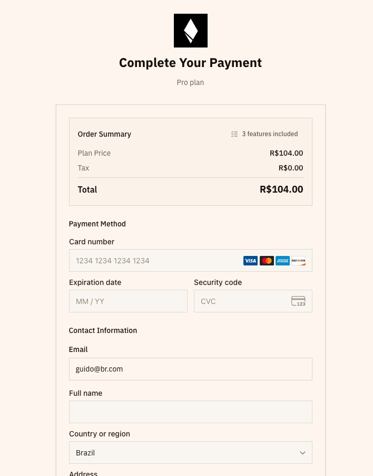Viewport: 373px width, 476px height.
Task: Click the "3 features included" text
Action: pos(270,134)
